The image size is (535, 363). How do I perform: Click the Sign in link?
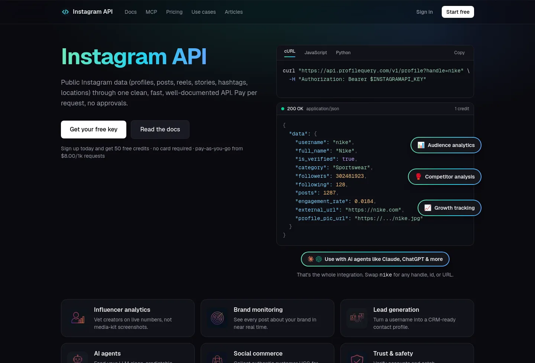tap(424, 12)
